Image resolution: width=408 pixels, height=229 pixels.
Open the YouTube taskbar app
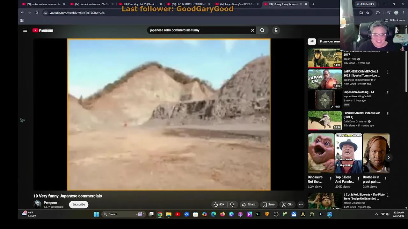tap(178, 214)
